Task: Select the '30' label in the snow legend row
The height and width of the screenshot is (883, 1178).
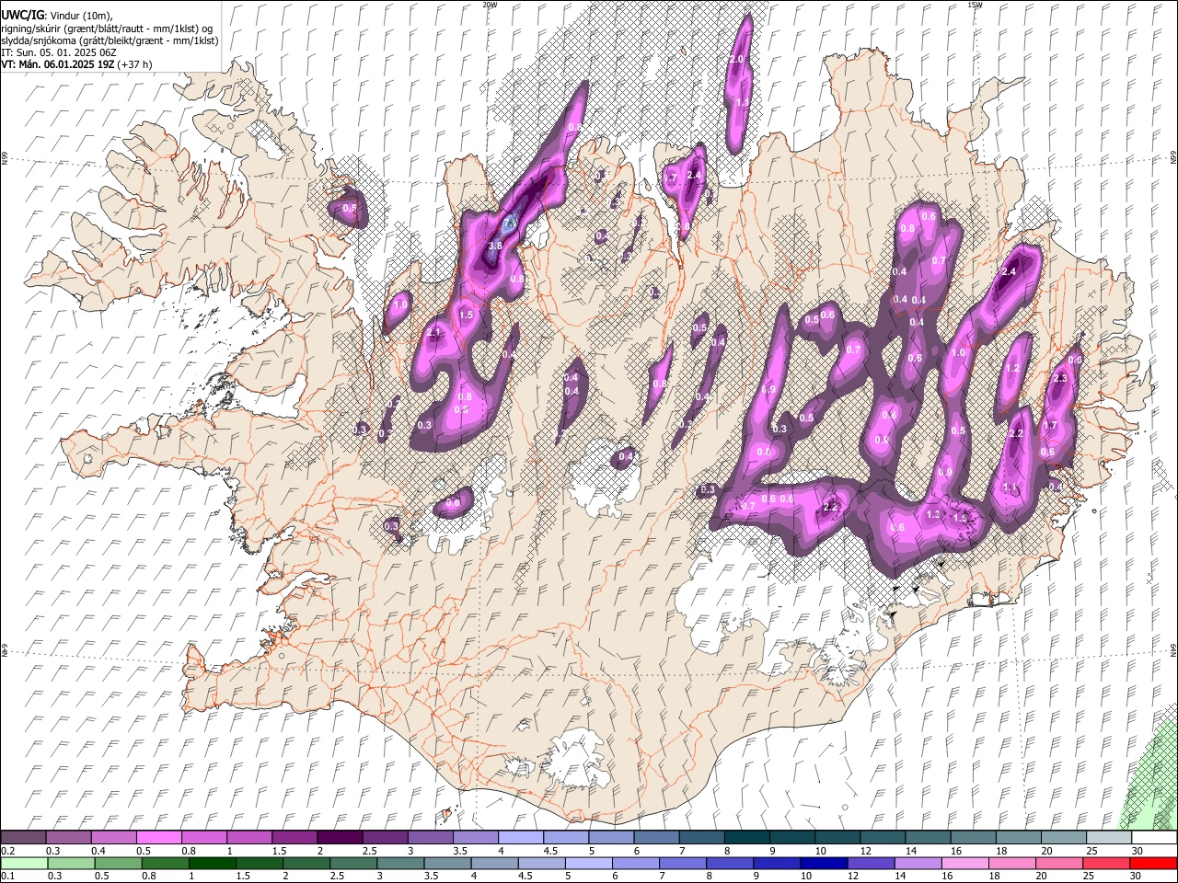Action: tap(1138, 851)
